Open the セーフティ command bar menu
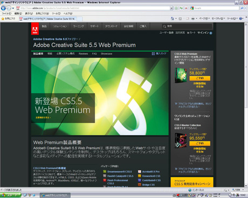The image size is (248, 198). (x=218, y=18)
